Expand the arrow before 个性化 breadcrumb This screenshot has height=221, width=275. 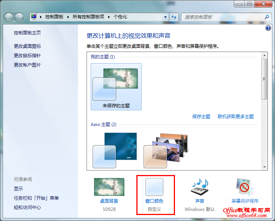click(x=109, y=17)
